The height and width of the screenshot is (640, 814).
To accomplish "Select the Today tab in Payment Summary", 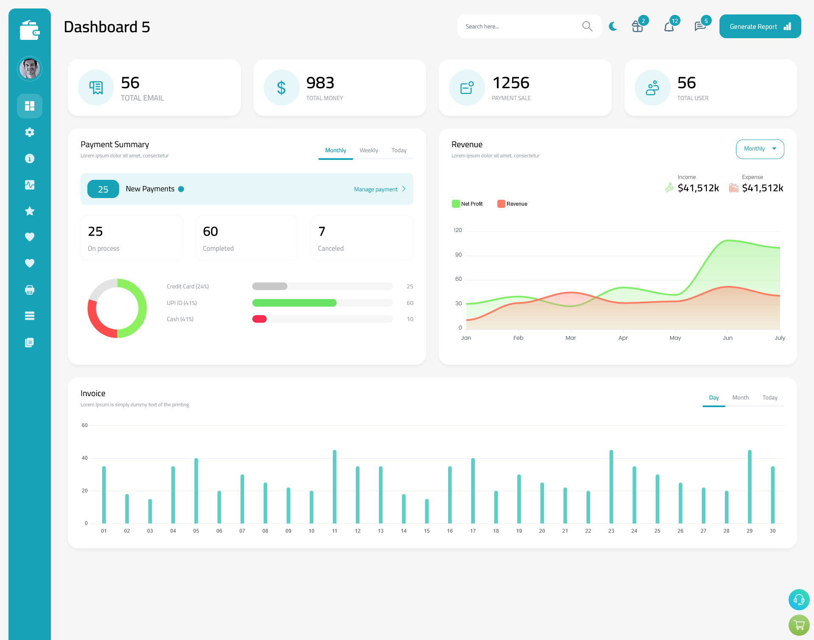I will click(x=399, y=150).
